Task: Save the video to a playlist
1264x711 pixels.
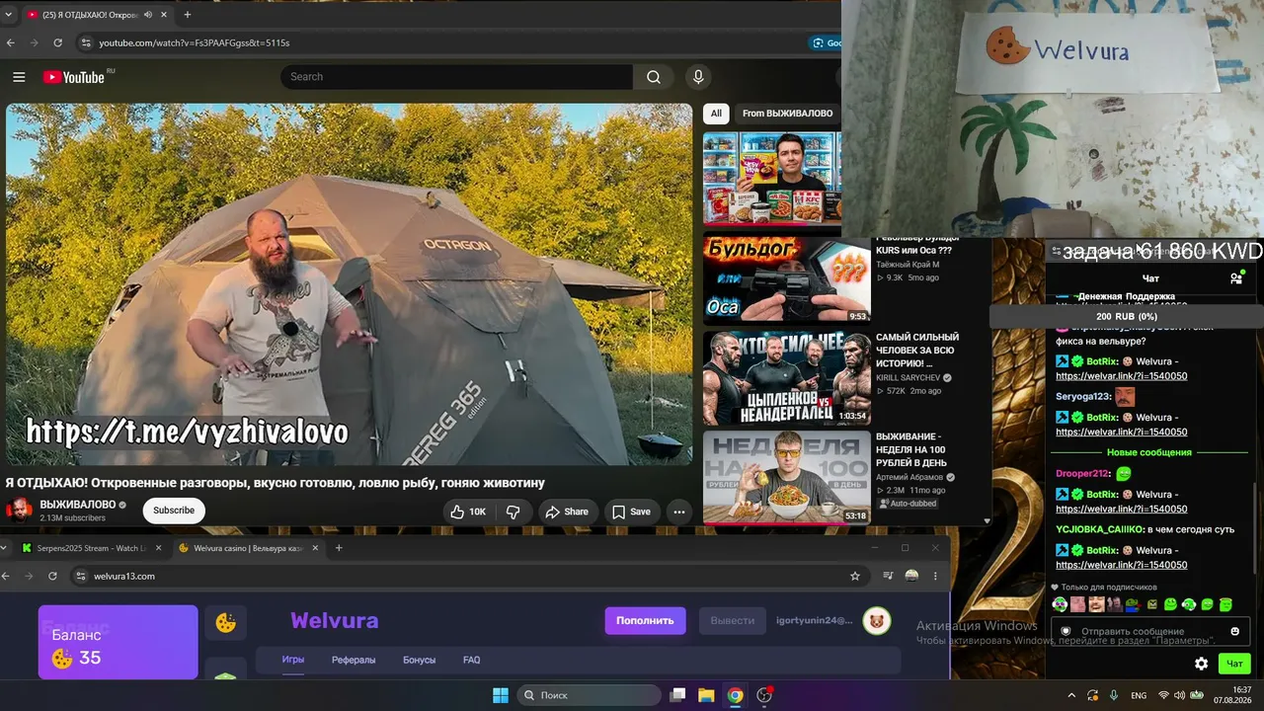Action: click(x=630, y=512)
